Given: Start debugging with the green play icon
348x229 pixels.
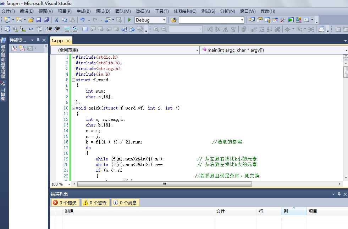Looking at the screenshot, I should [x=129, y=20].
